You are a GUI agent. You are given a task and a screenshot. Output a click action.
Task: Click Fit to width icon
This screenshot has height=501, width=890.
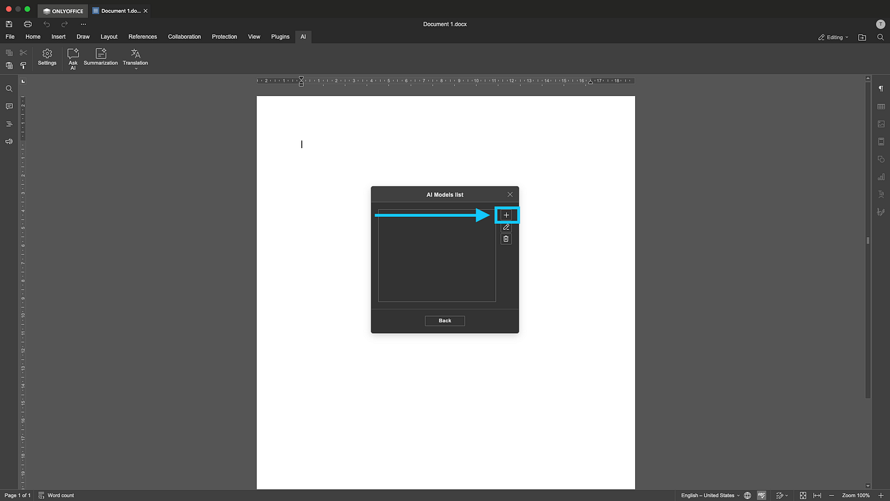pos(818,495)
